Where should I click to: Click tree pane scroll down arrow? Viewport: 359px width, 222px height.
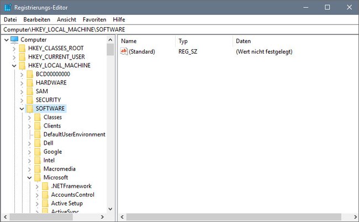(110, 209)
